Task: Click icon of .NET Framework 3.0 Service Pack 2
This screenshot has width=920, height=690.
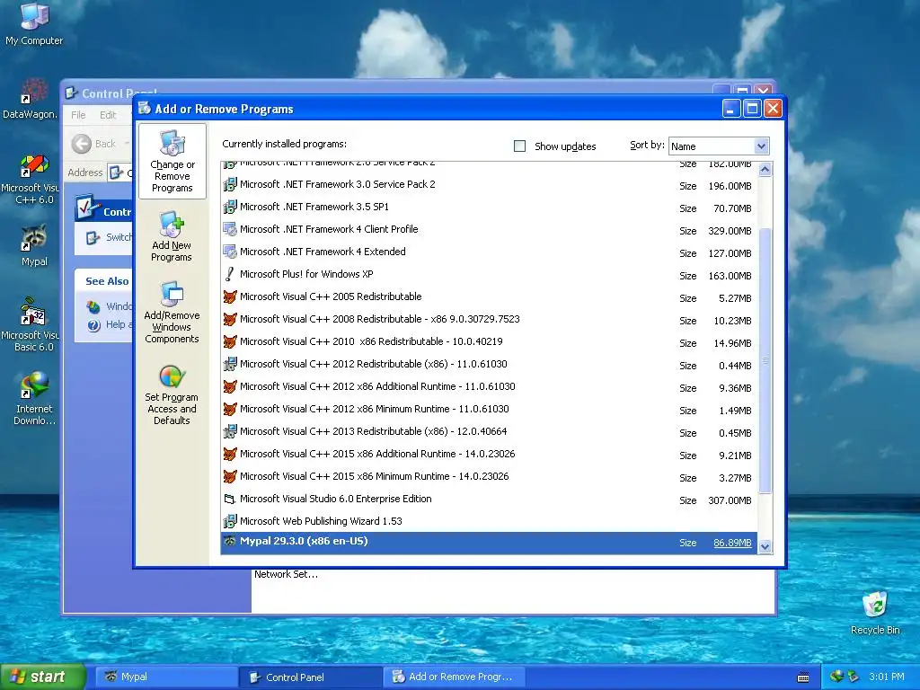Action: [230, 185]
